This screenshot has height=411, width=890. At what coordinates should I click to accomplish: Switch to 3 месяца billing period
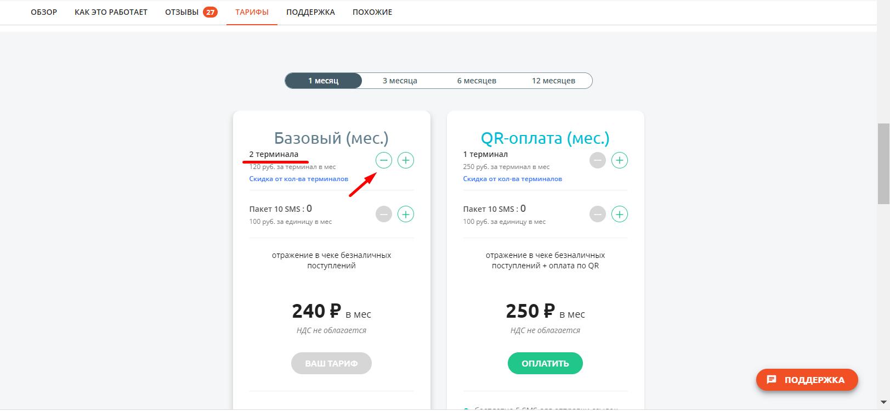400,81
